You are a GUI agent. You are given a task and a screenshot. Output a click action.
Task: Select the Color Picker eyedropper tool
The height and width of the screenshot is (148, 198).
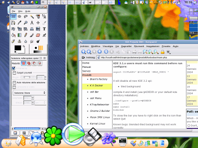click(19, 23)
